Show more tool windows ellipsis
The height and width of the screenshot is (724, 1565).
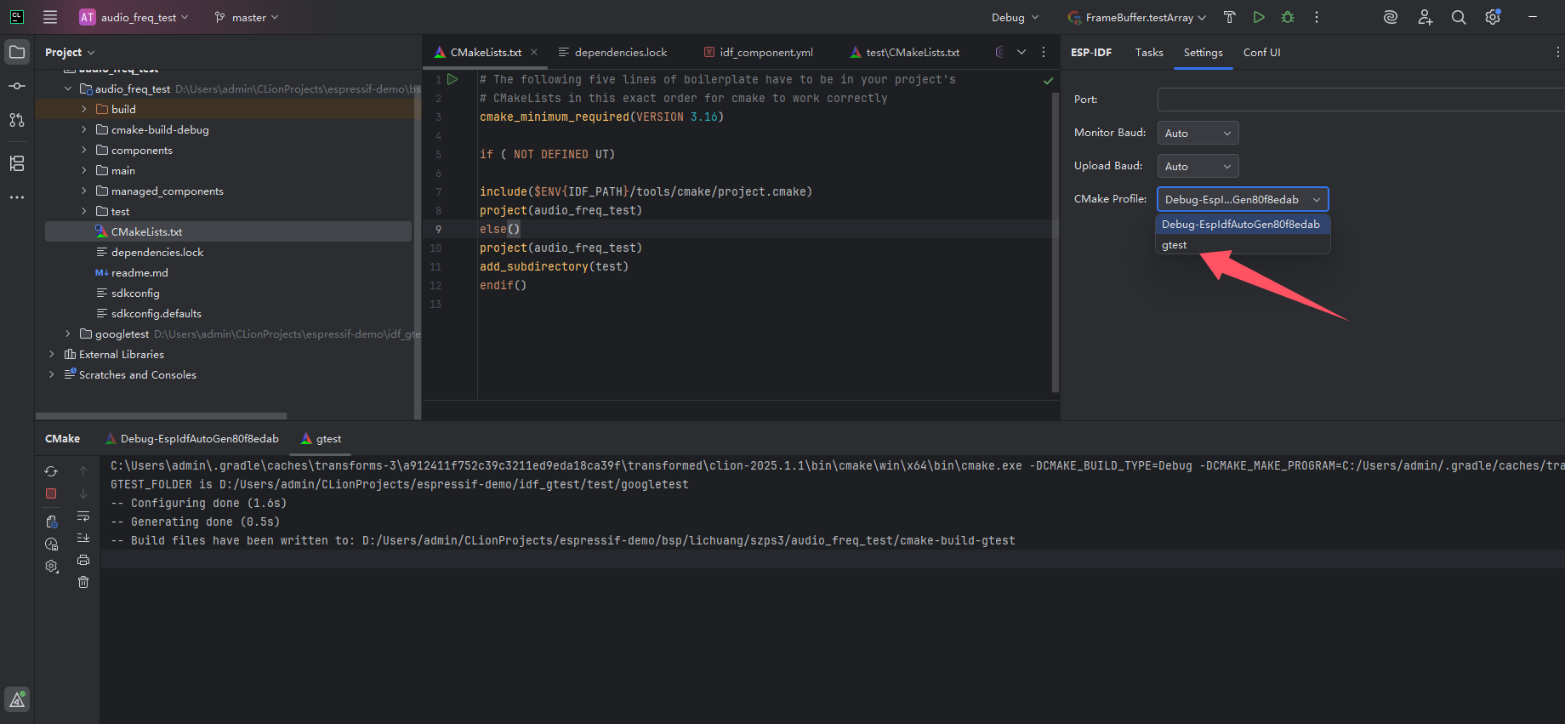tap(17, 197)
